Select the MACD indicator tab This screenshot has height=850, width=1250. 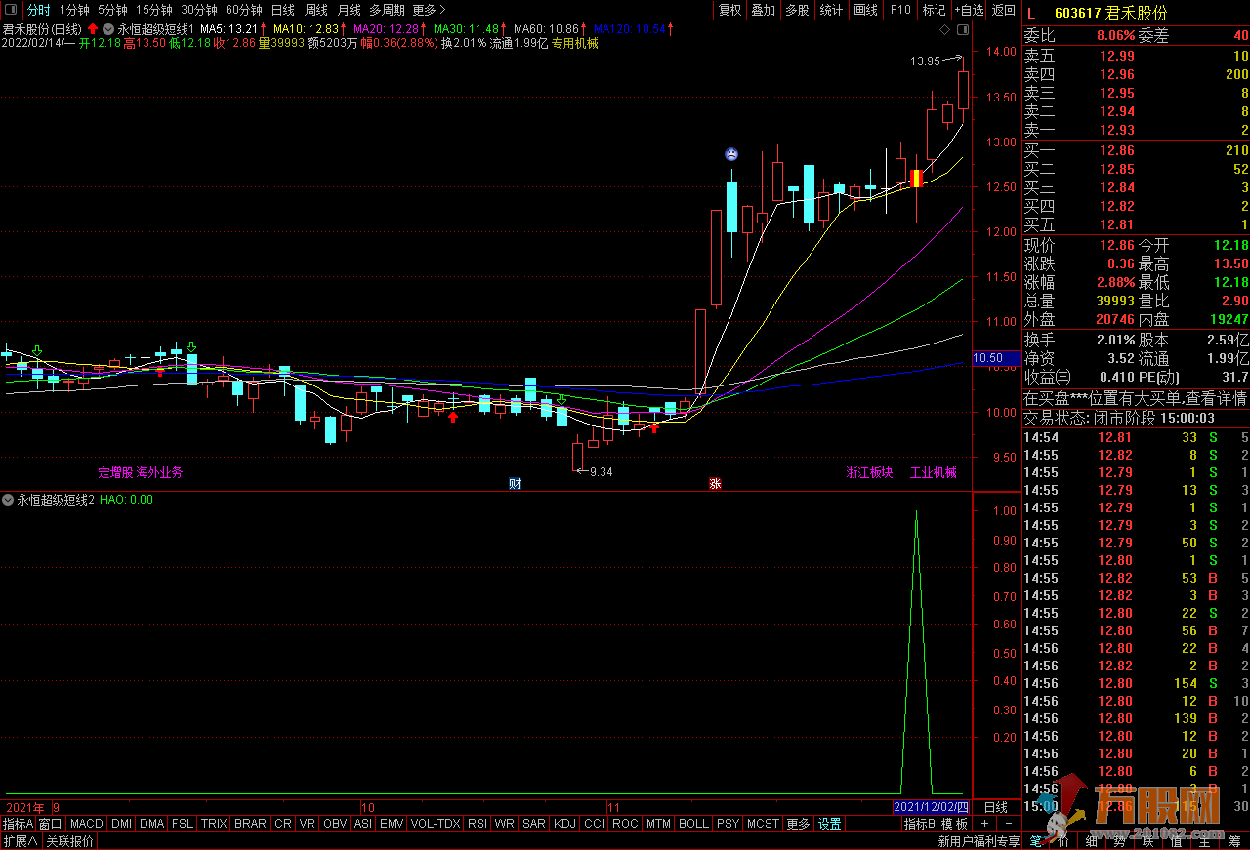(86, 824)
